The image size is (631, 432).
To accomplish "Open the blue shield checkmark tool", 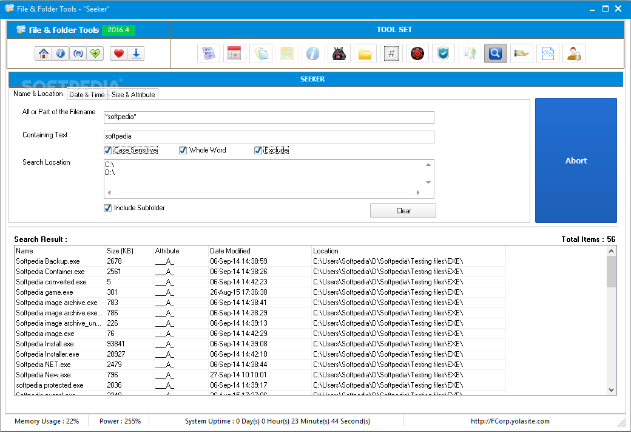I will tap(443, 53).
